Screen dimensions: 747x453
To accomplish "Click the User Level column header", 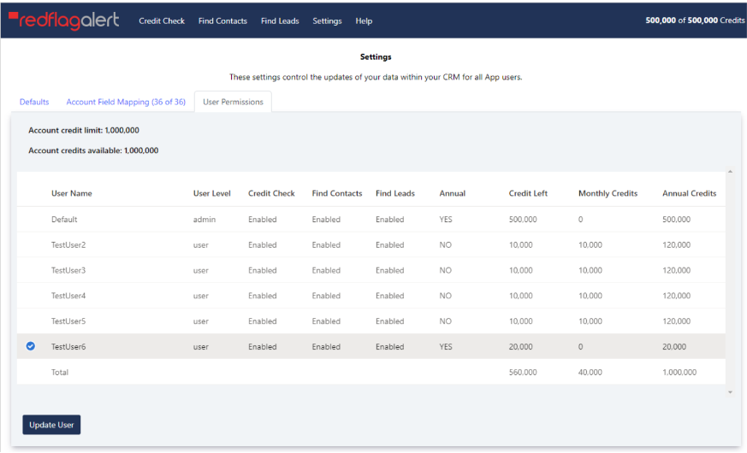I will (x=212, y=193).
